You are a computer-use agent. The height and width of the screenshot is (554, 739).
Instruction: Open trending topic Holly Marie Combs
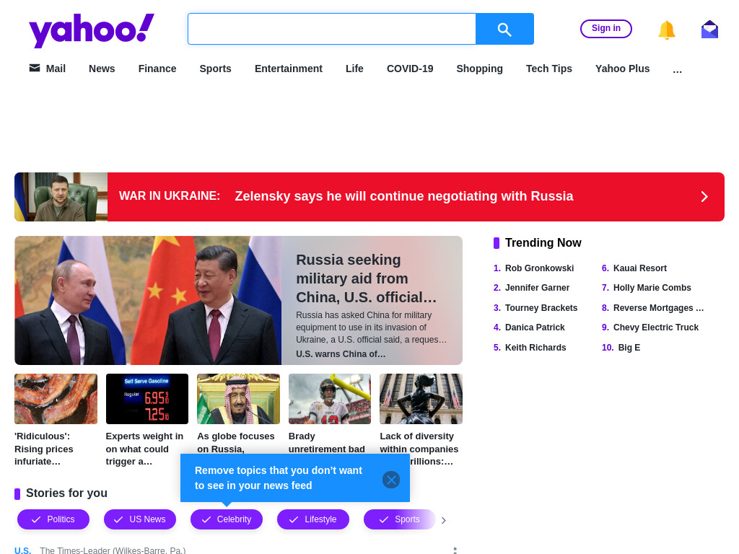[652, 287]
